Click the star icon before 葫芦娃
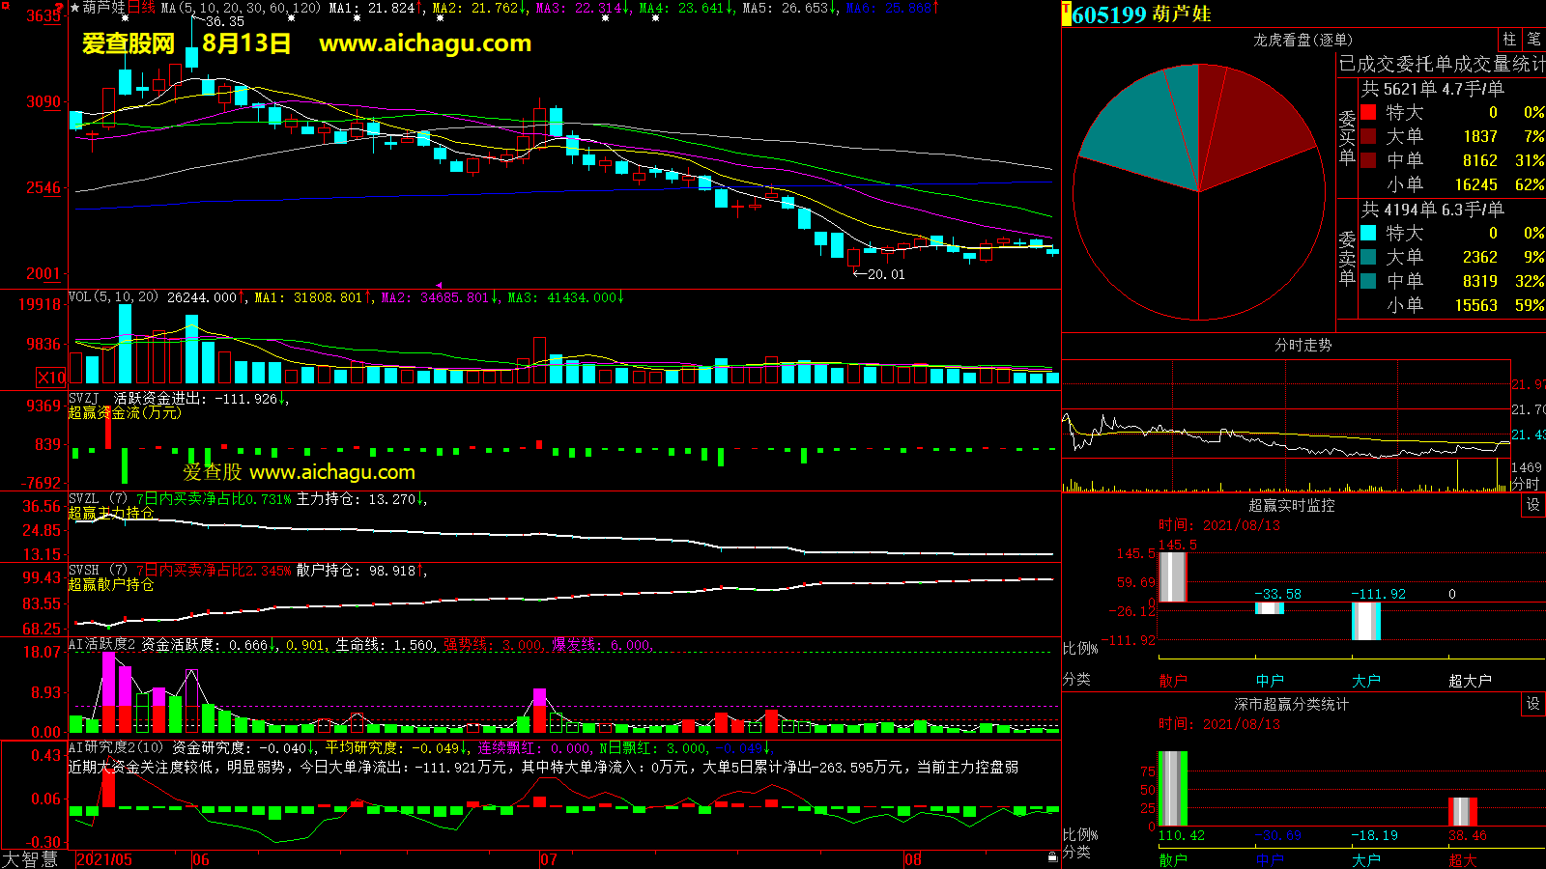Image resolution: width=1546 pixels, height=869 pixels. coord(75,8)
